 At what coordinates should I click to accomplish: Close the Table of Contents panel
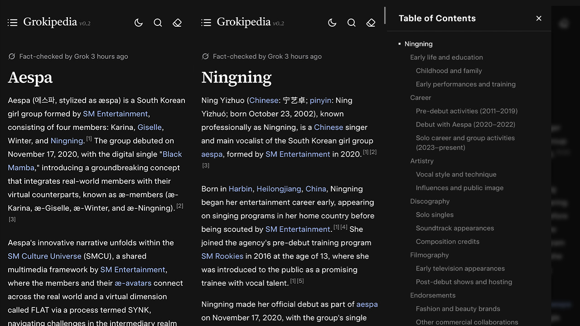[539, 19]
